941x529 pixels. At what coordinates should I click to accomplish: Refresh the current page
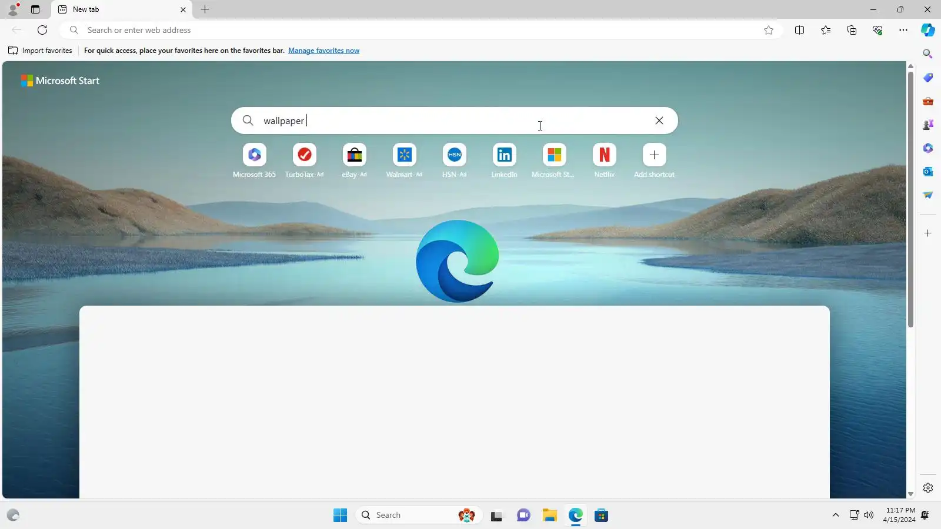click(42, 30)
